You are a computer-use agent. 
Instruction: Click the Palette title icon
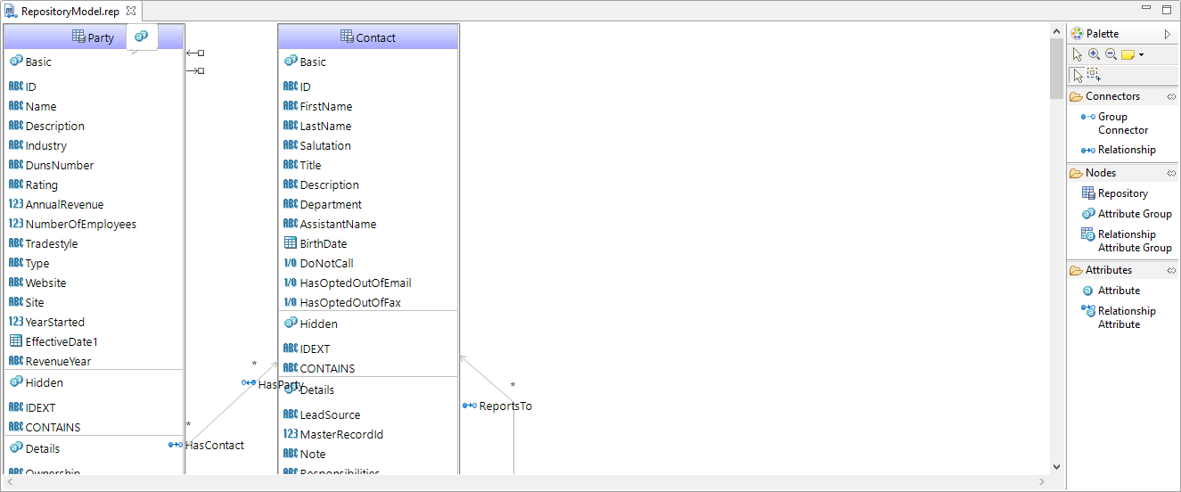(x=1077, y=34)
